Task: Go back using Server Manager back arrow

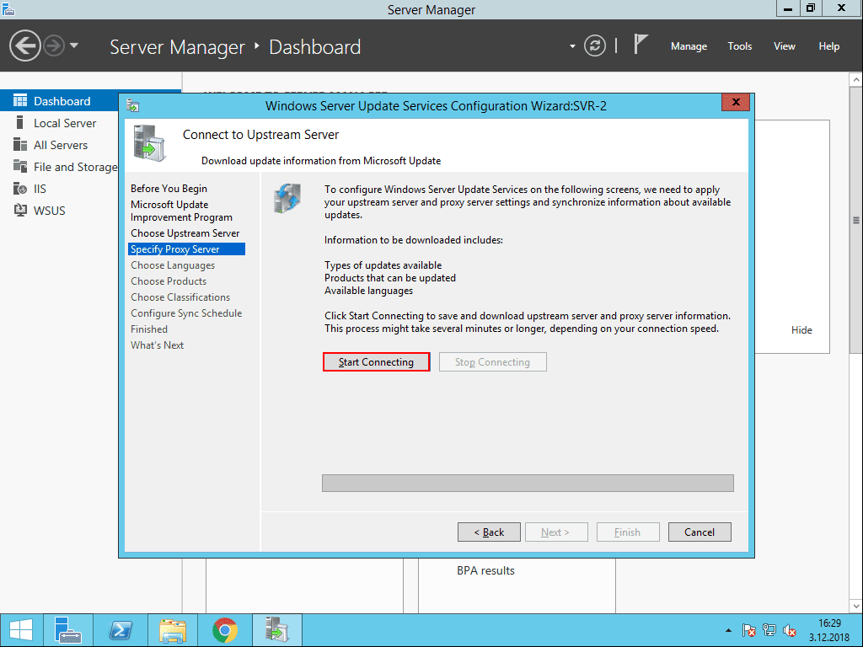Action: tap(24, 45)
